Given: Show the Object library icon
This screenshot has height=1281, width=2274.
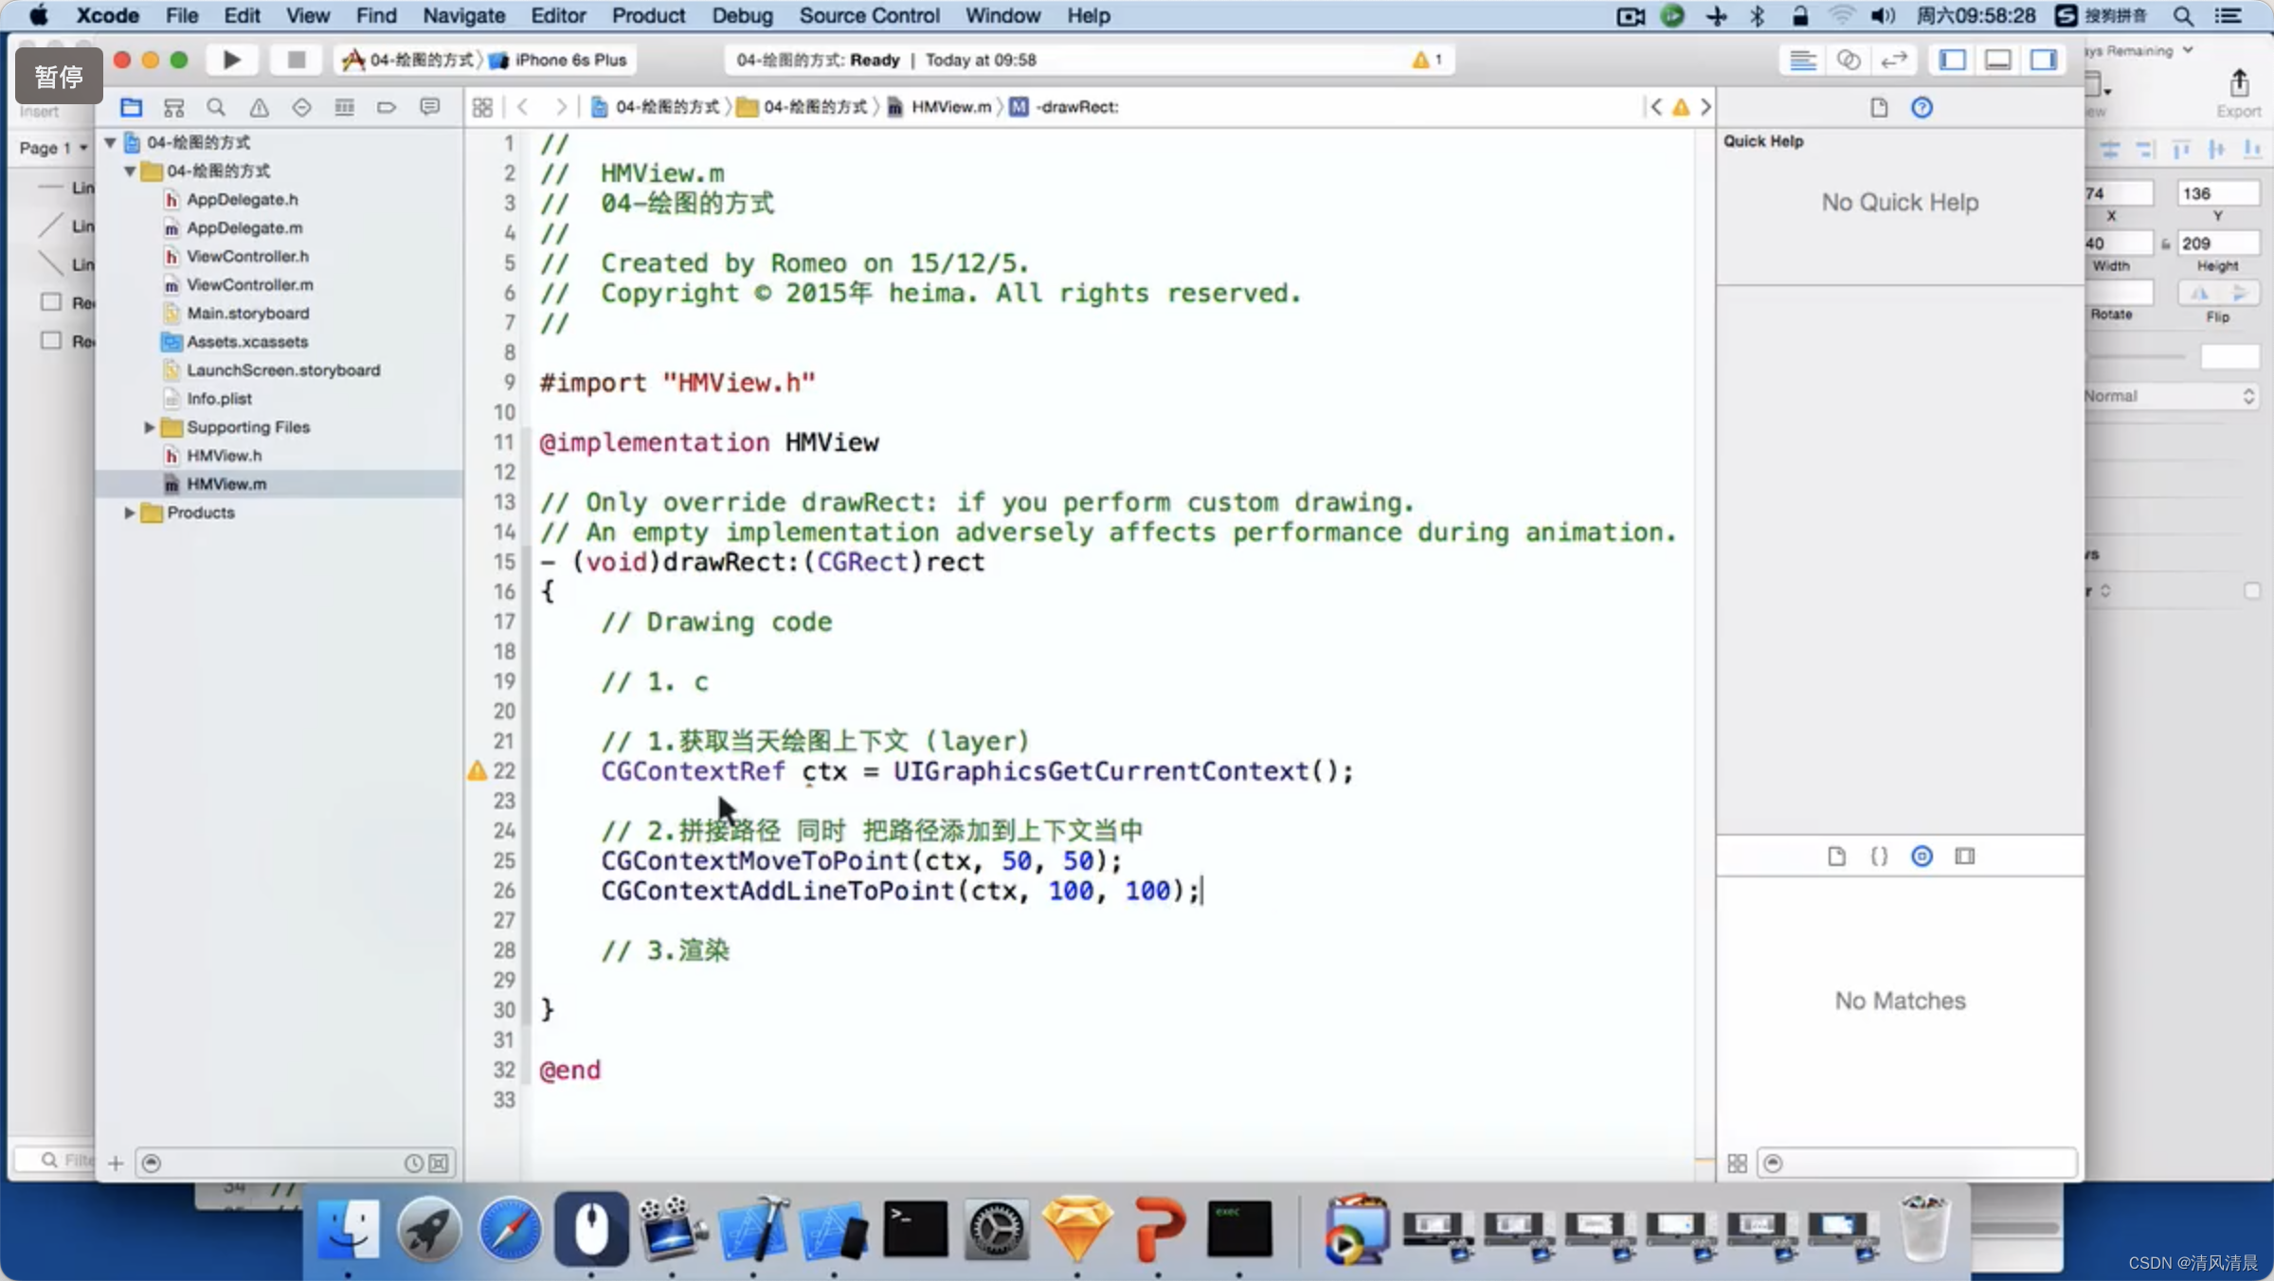Looking at the screenshot, I should pos(1922,857).
